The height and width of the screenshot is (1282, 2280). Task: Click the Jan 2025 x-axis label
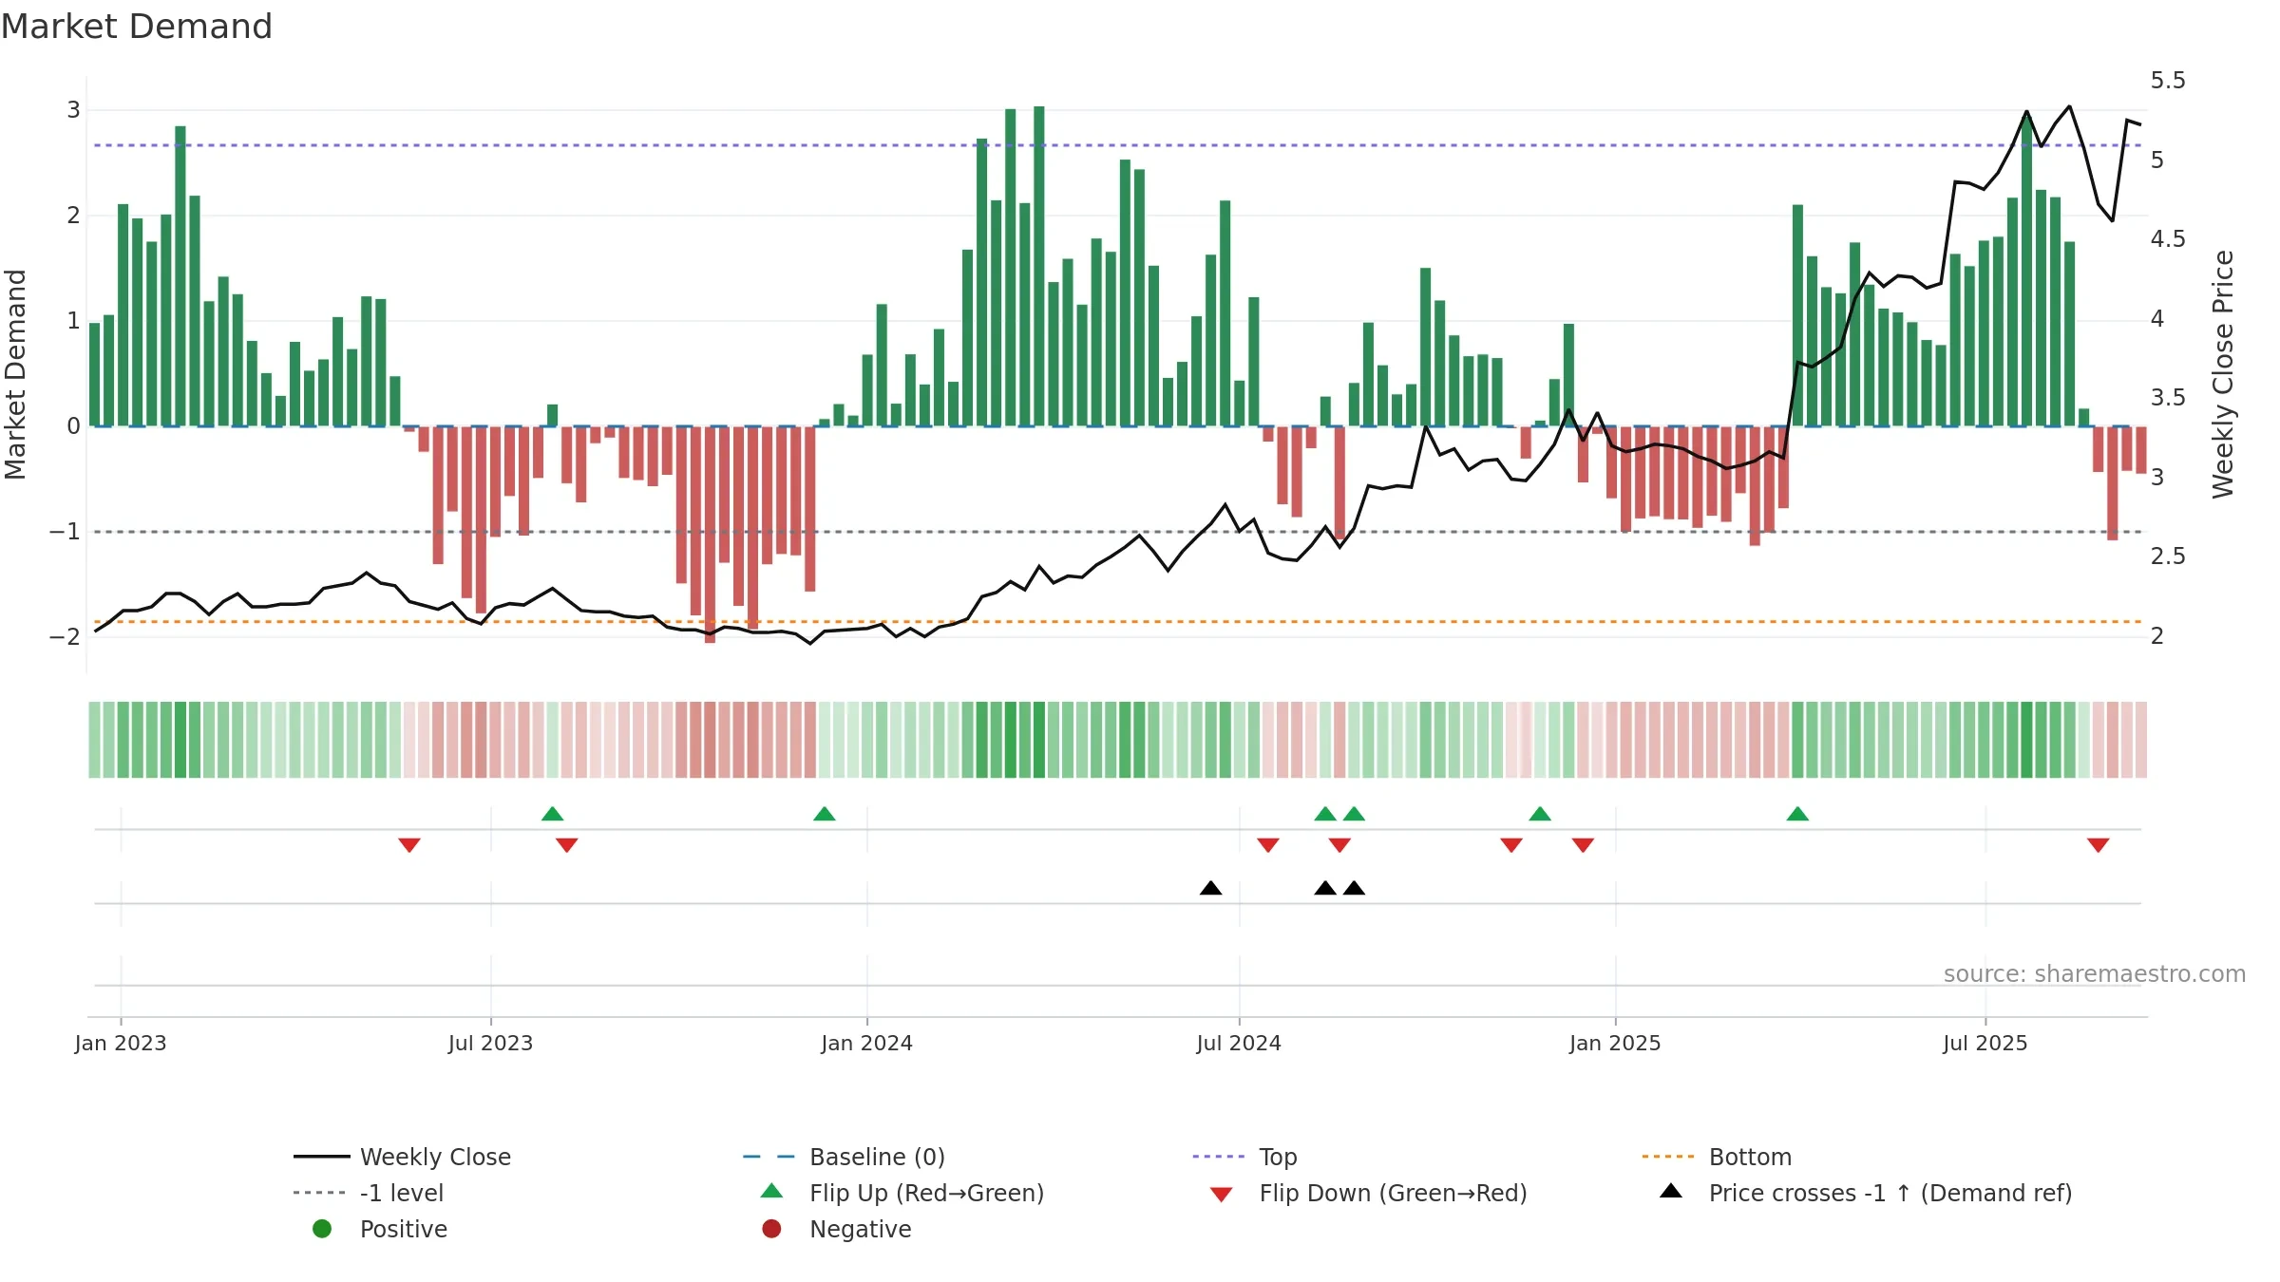1615,1044
